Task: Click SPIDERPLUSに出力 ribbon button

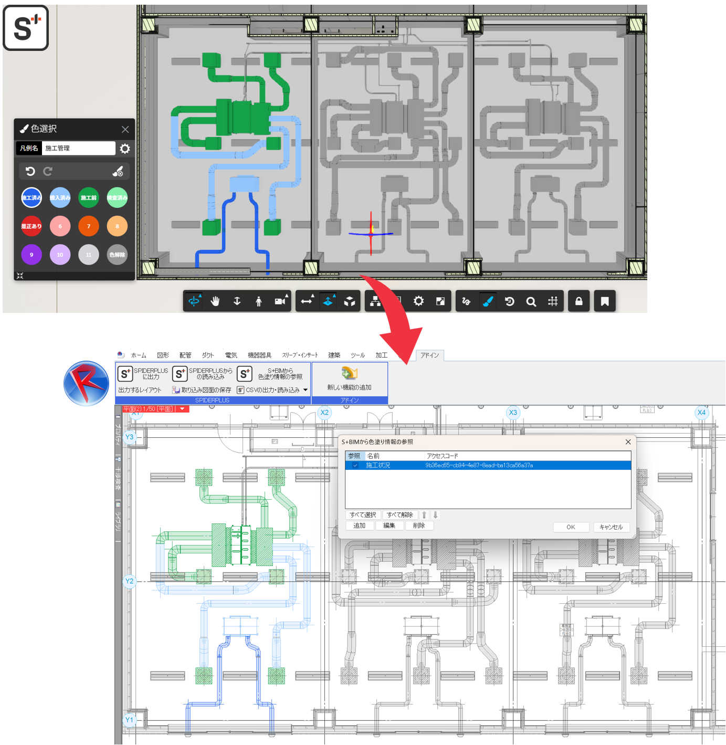Action: pyautogui.click(x=143, y=373)
